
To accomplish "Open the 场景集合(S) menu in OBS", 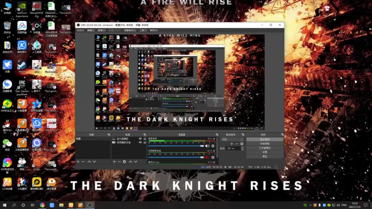I will click(x=130, y=31).
